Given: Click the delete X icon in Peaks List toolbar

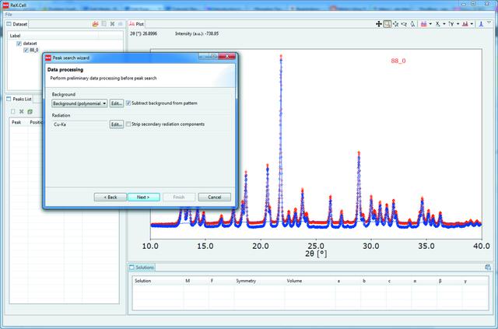Looking at the screenshot, I should (22, 111).
